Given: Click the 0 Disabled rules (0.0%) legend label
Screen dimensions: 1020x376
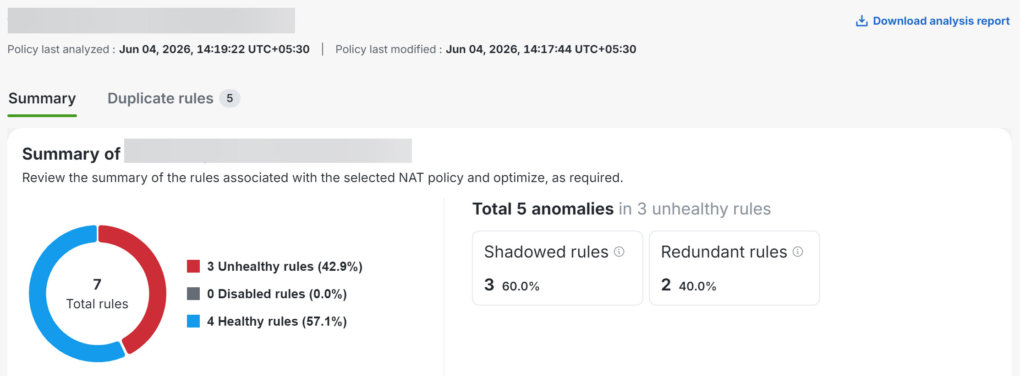Looking at the screenshot, I should (277, 294).
